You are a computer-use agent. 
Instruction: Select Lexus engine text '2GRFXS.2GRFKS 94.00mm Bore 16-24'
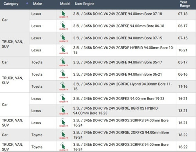tap(121, 123)
